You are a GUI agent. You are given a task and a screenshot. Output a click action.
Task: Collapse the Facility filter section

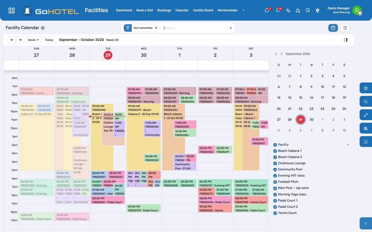pos(348,145)
